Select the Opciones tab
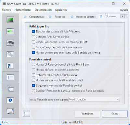The image size is (130, 125). [x=109, y=16]
